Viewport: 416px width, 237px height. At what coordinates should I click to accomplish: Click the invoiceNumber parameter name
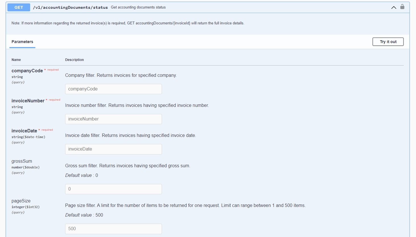click(28, 101)
